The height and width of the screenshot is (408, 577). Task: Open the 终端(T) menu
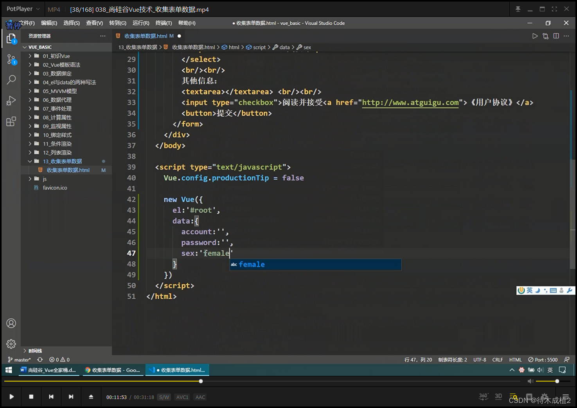click(164, 23)
